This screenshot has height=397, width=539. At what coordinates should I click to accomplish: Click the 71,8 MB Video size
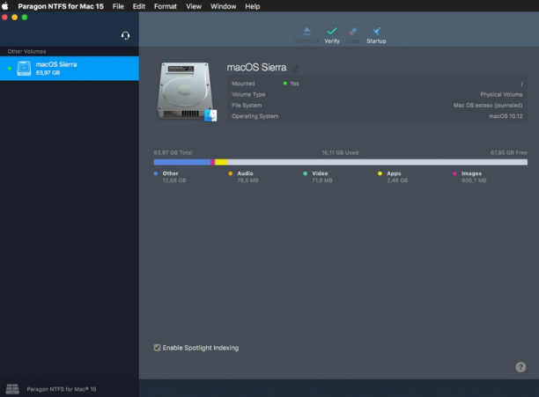click(322, 180)
